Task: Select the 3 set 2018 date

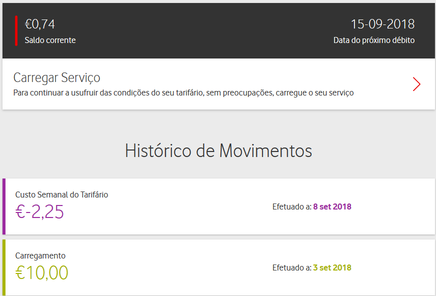Action: (x=332, y=267)
